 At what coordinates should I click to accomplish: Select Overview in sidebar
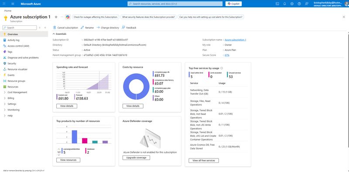pyautogui.click(x=24, y=34)
